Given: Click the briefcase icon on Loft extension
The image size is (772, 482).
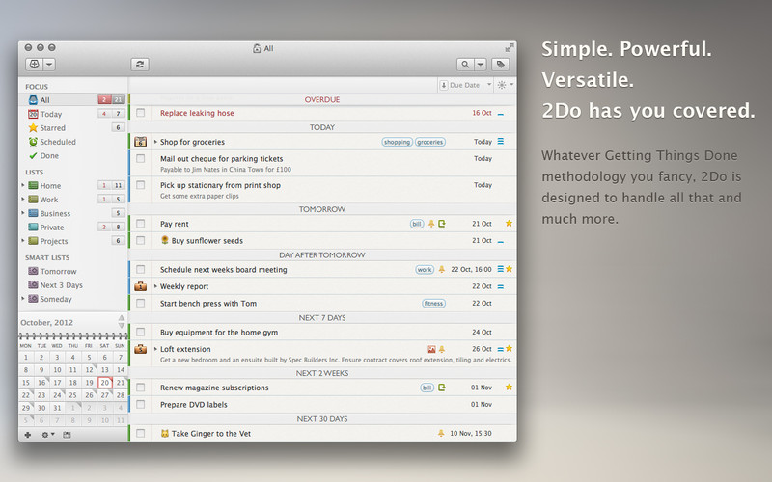Looking at the screenshot, I should pos(141,349).
